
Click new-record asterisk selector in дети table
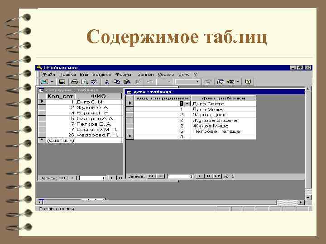(130, 136)
